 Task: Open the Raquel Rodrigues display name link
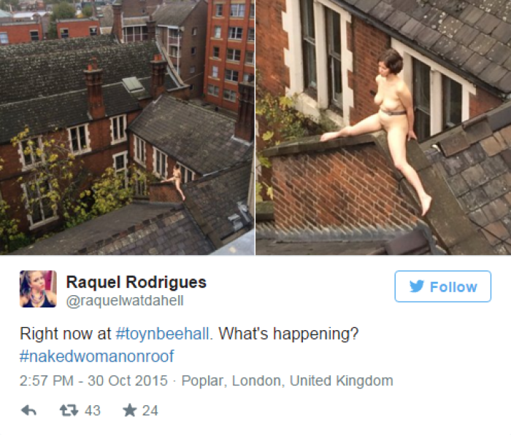pyautogui.click(x=137, y=282)
